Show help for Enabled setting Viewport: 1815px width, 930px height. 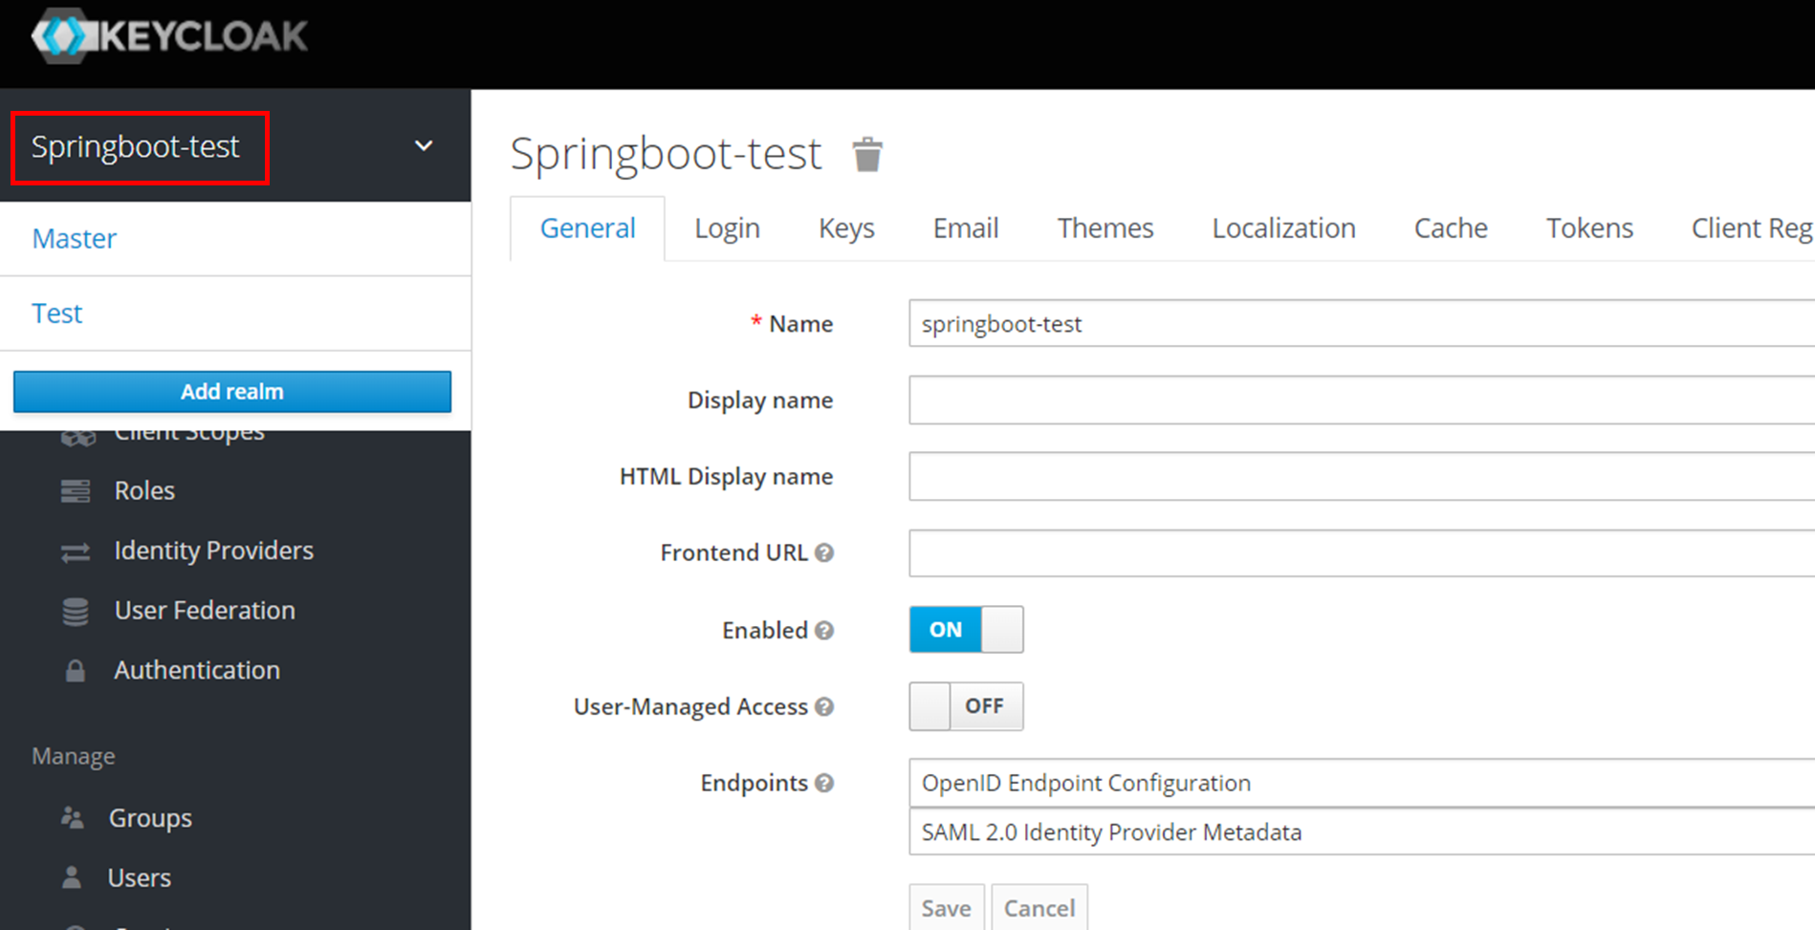click(x=824, y=630)
